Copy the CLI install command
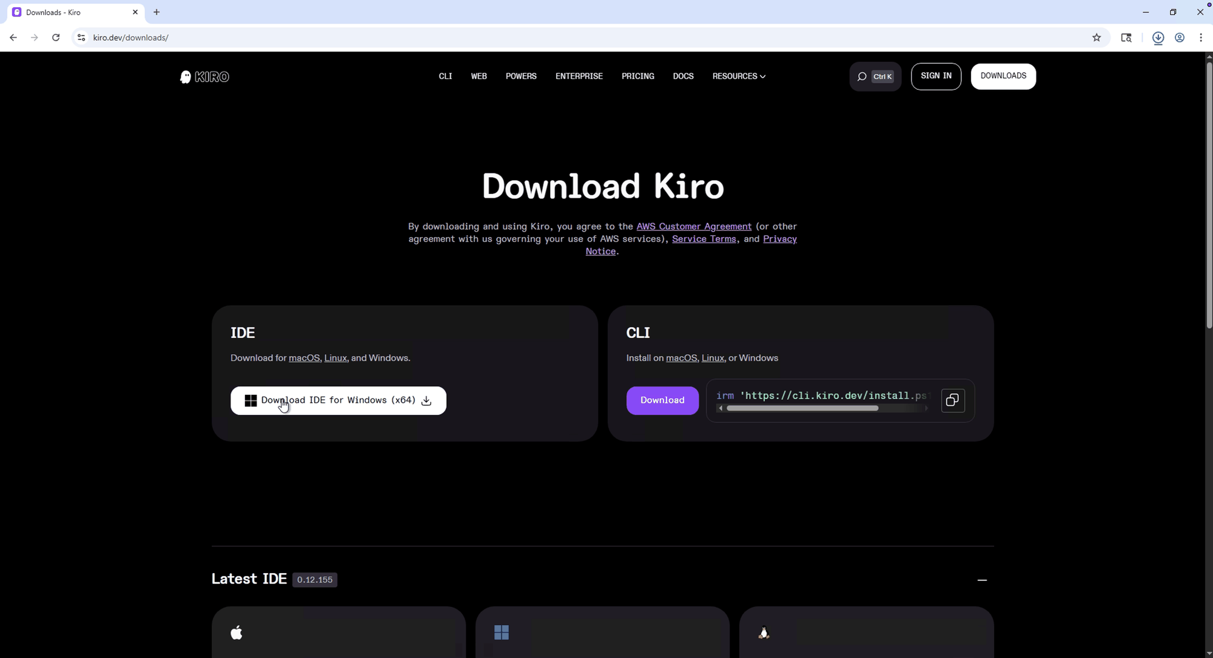Viewport: 1213px width, 658px height. click(952, 400)
